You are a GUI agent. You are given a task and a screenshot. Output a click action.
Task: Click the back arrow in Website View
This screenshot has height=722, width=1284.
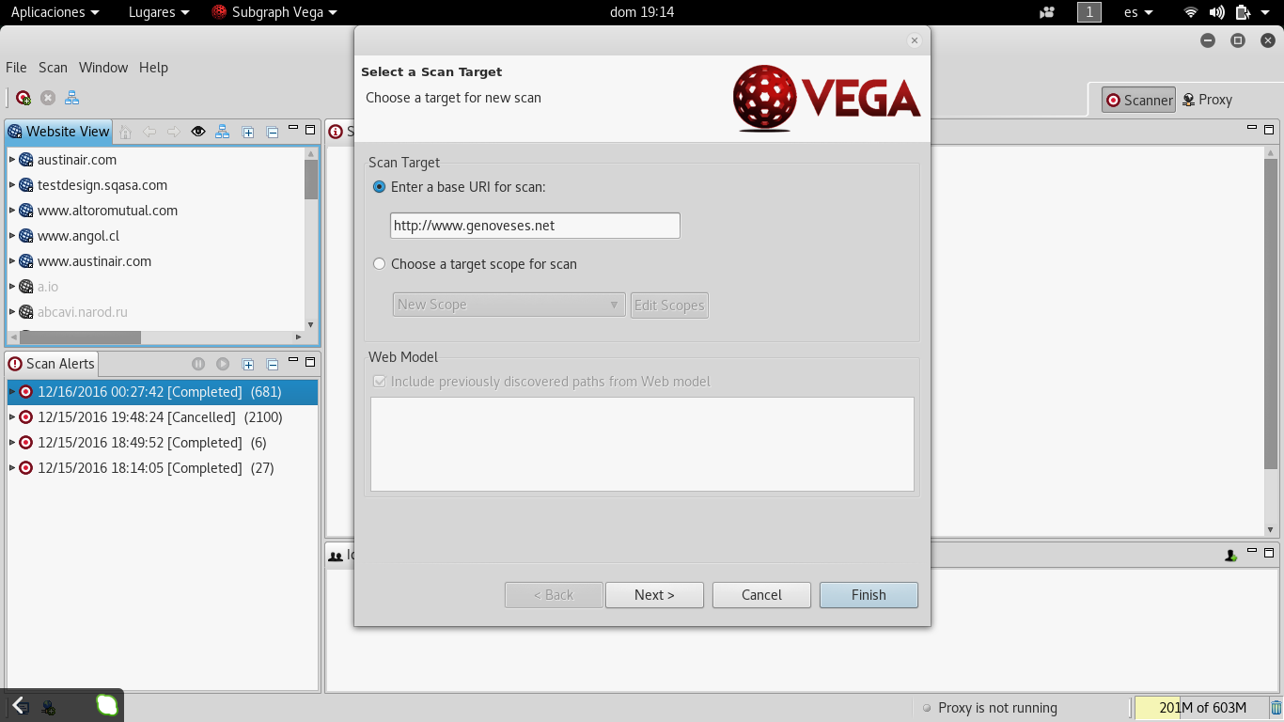click(149, 132)
